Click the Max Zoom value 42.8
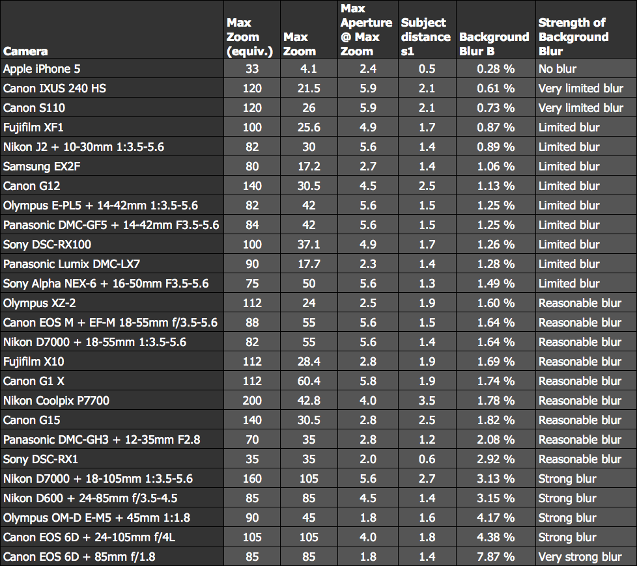637x566 pixels. (309, 401)
